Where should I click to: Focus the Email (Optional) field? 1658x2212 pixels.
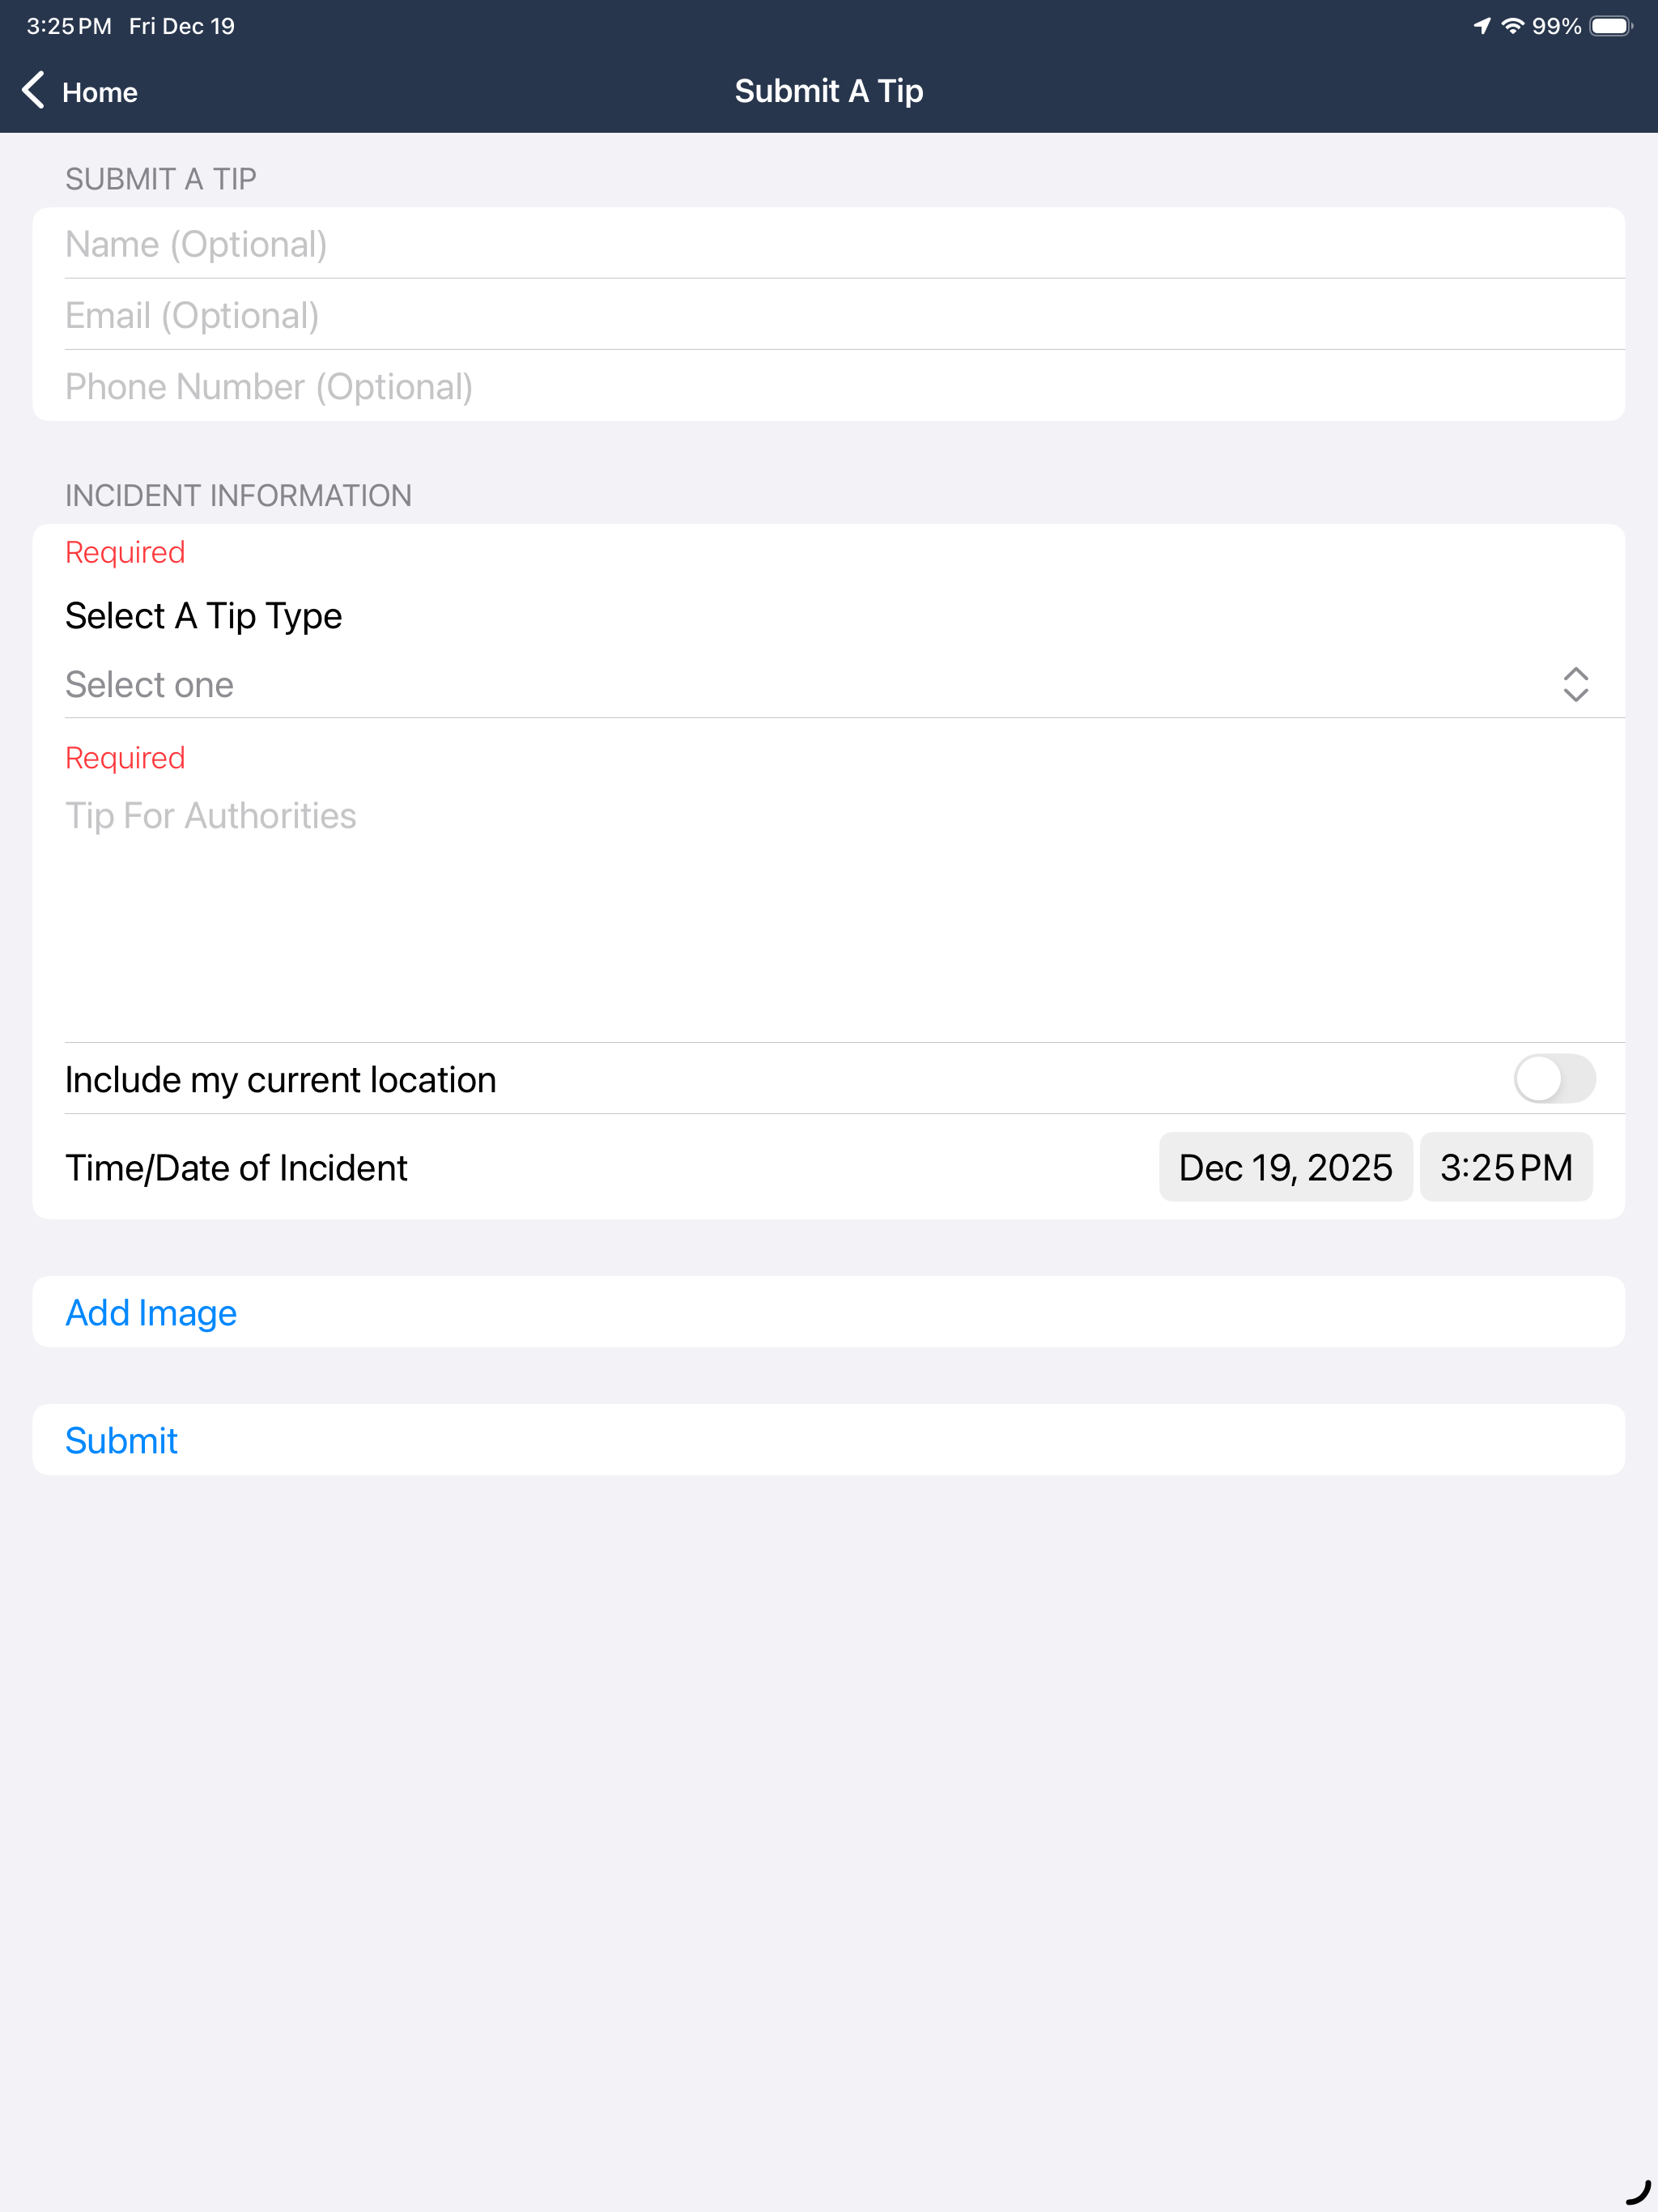tap(829, 315)
